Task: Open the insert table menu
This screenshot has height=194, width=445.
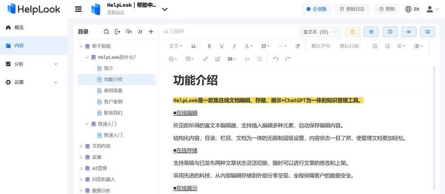Action: click(190, 59)
